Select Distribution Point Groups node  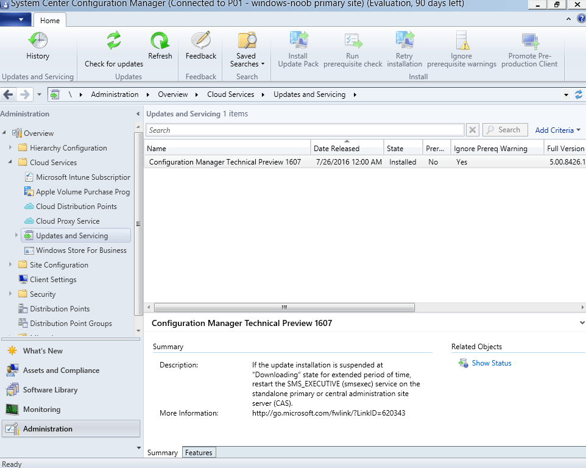coord(65,324)
